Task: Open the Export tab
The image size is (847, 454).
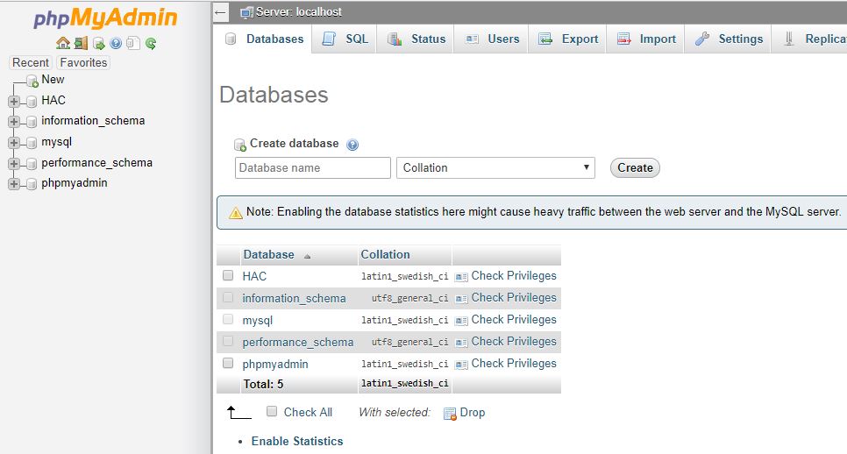Action: click(x=567, y=39)
